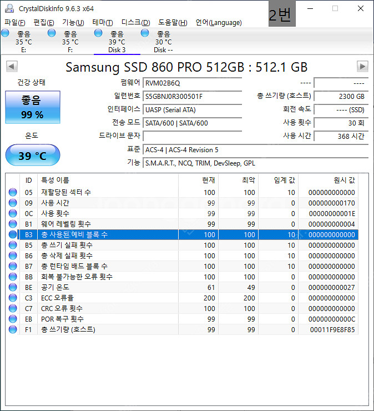Click the status orb for attribute B6
This screenshot has height=411, width=374.
13,255
